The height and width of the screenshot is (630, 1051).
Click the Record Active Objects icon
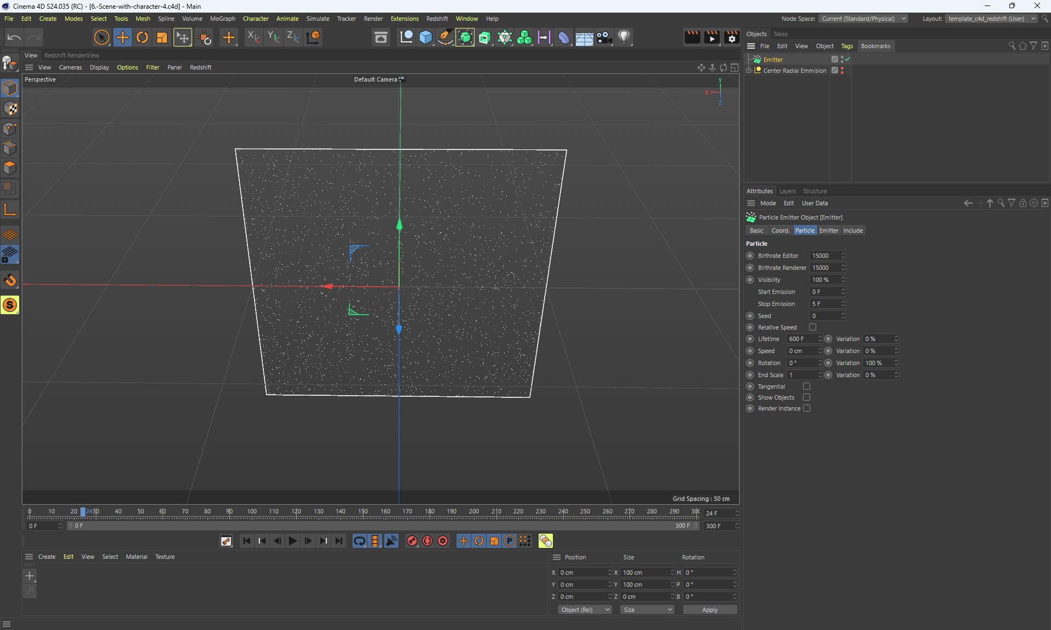[x=412, y=541]
